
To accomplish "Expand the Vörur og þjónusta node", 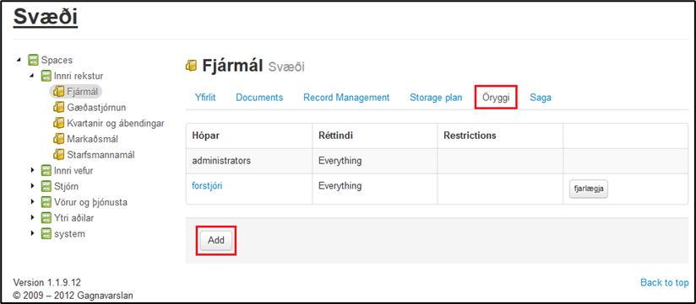I will tap(32, 202).
